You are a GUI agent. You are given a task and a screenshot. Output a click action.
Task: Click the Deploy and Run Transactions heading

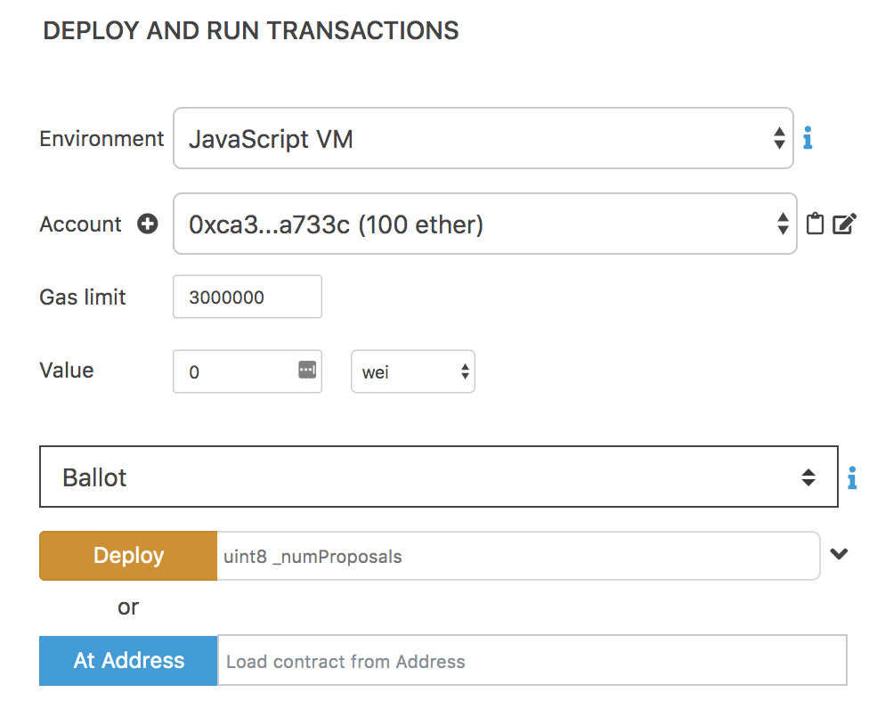pos(251,31)
